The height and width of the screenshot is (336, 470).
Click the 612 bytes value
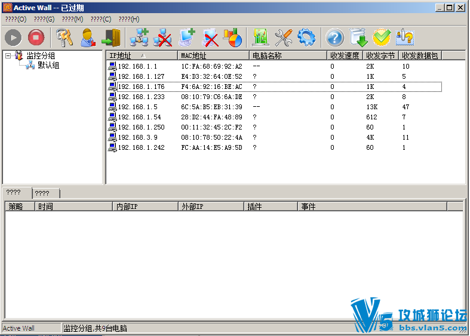tap(371, 118)
